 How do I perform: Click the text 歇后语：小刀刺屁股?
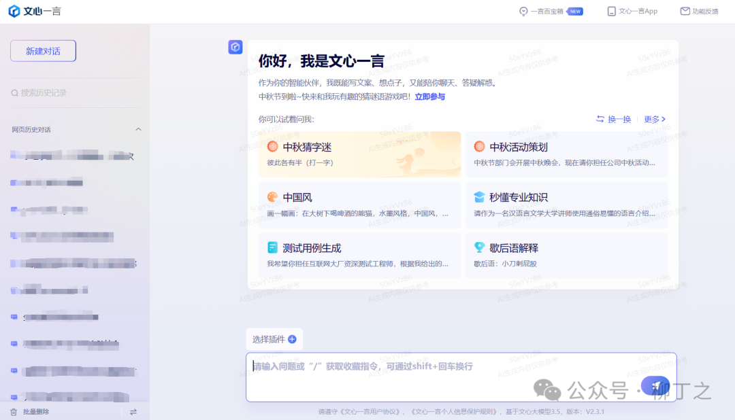pyautogui.click(x=505, y=264)
